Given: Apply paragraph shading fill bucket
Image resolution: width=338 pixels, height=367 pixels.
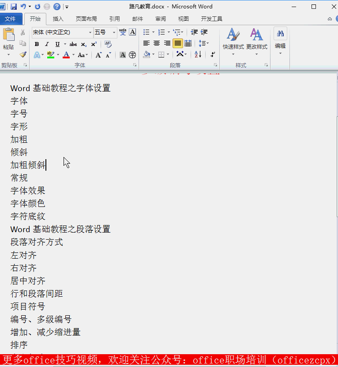Looking at the screenshot, I should click(x=146, y=54).
